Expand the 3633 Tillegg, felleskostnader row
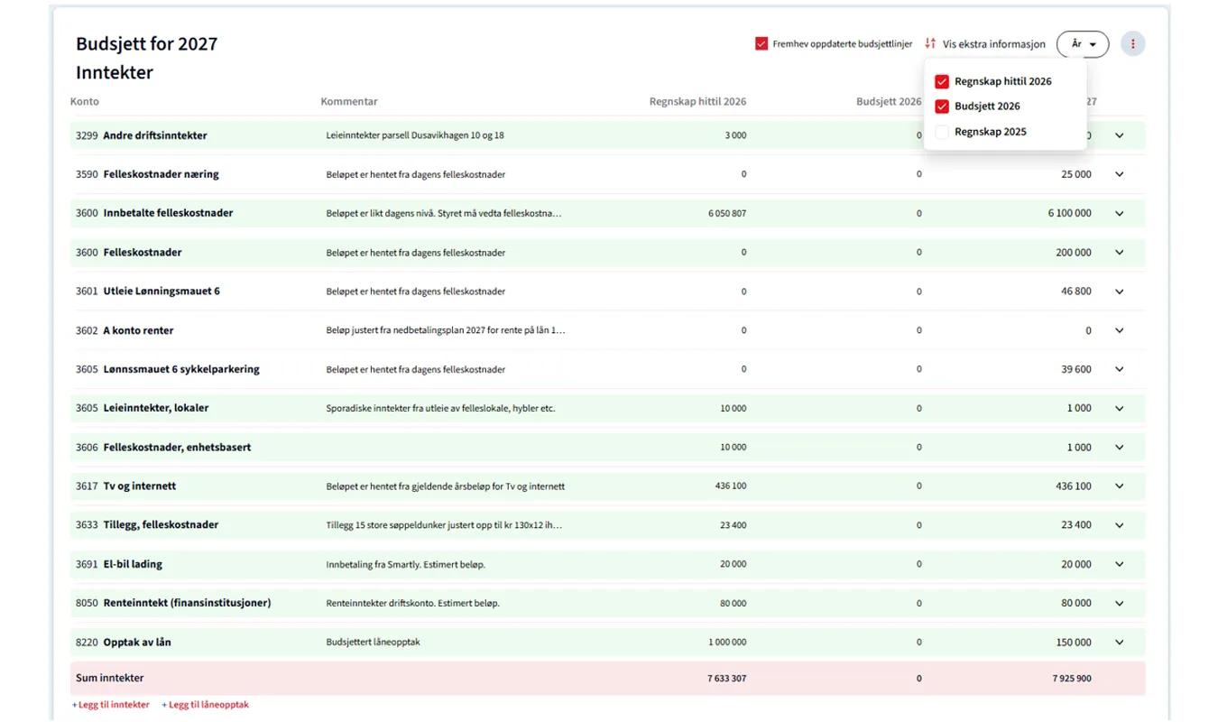The width and height of the screenshot is (1218, 722). click(1120, 525)
